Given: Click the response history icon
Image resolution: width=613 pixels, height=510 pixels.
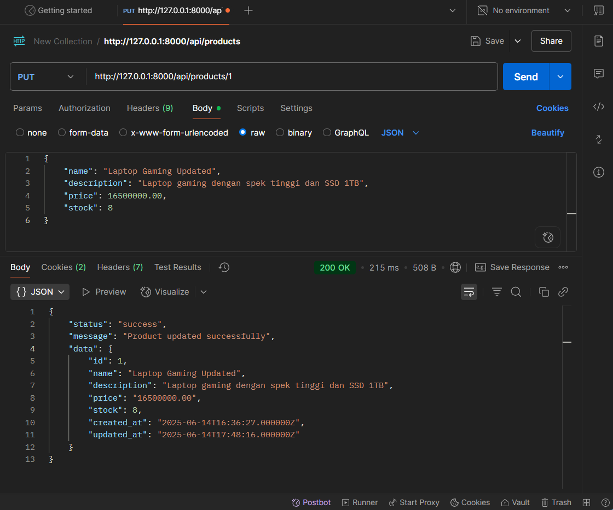Looking at the screenshot, I should coord(223,267).
